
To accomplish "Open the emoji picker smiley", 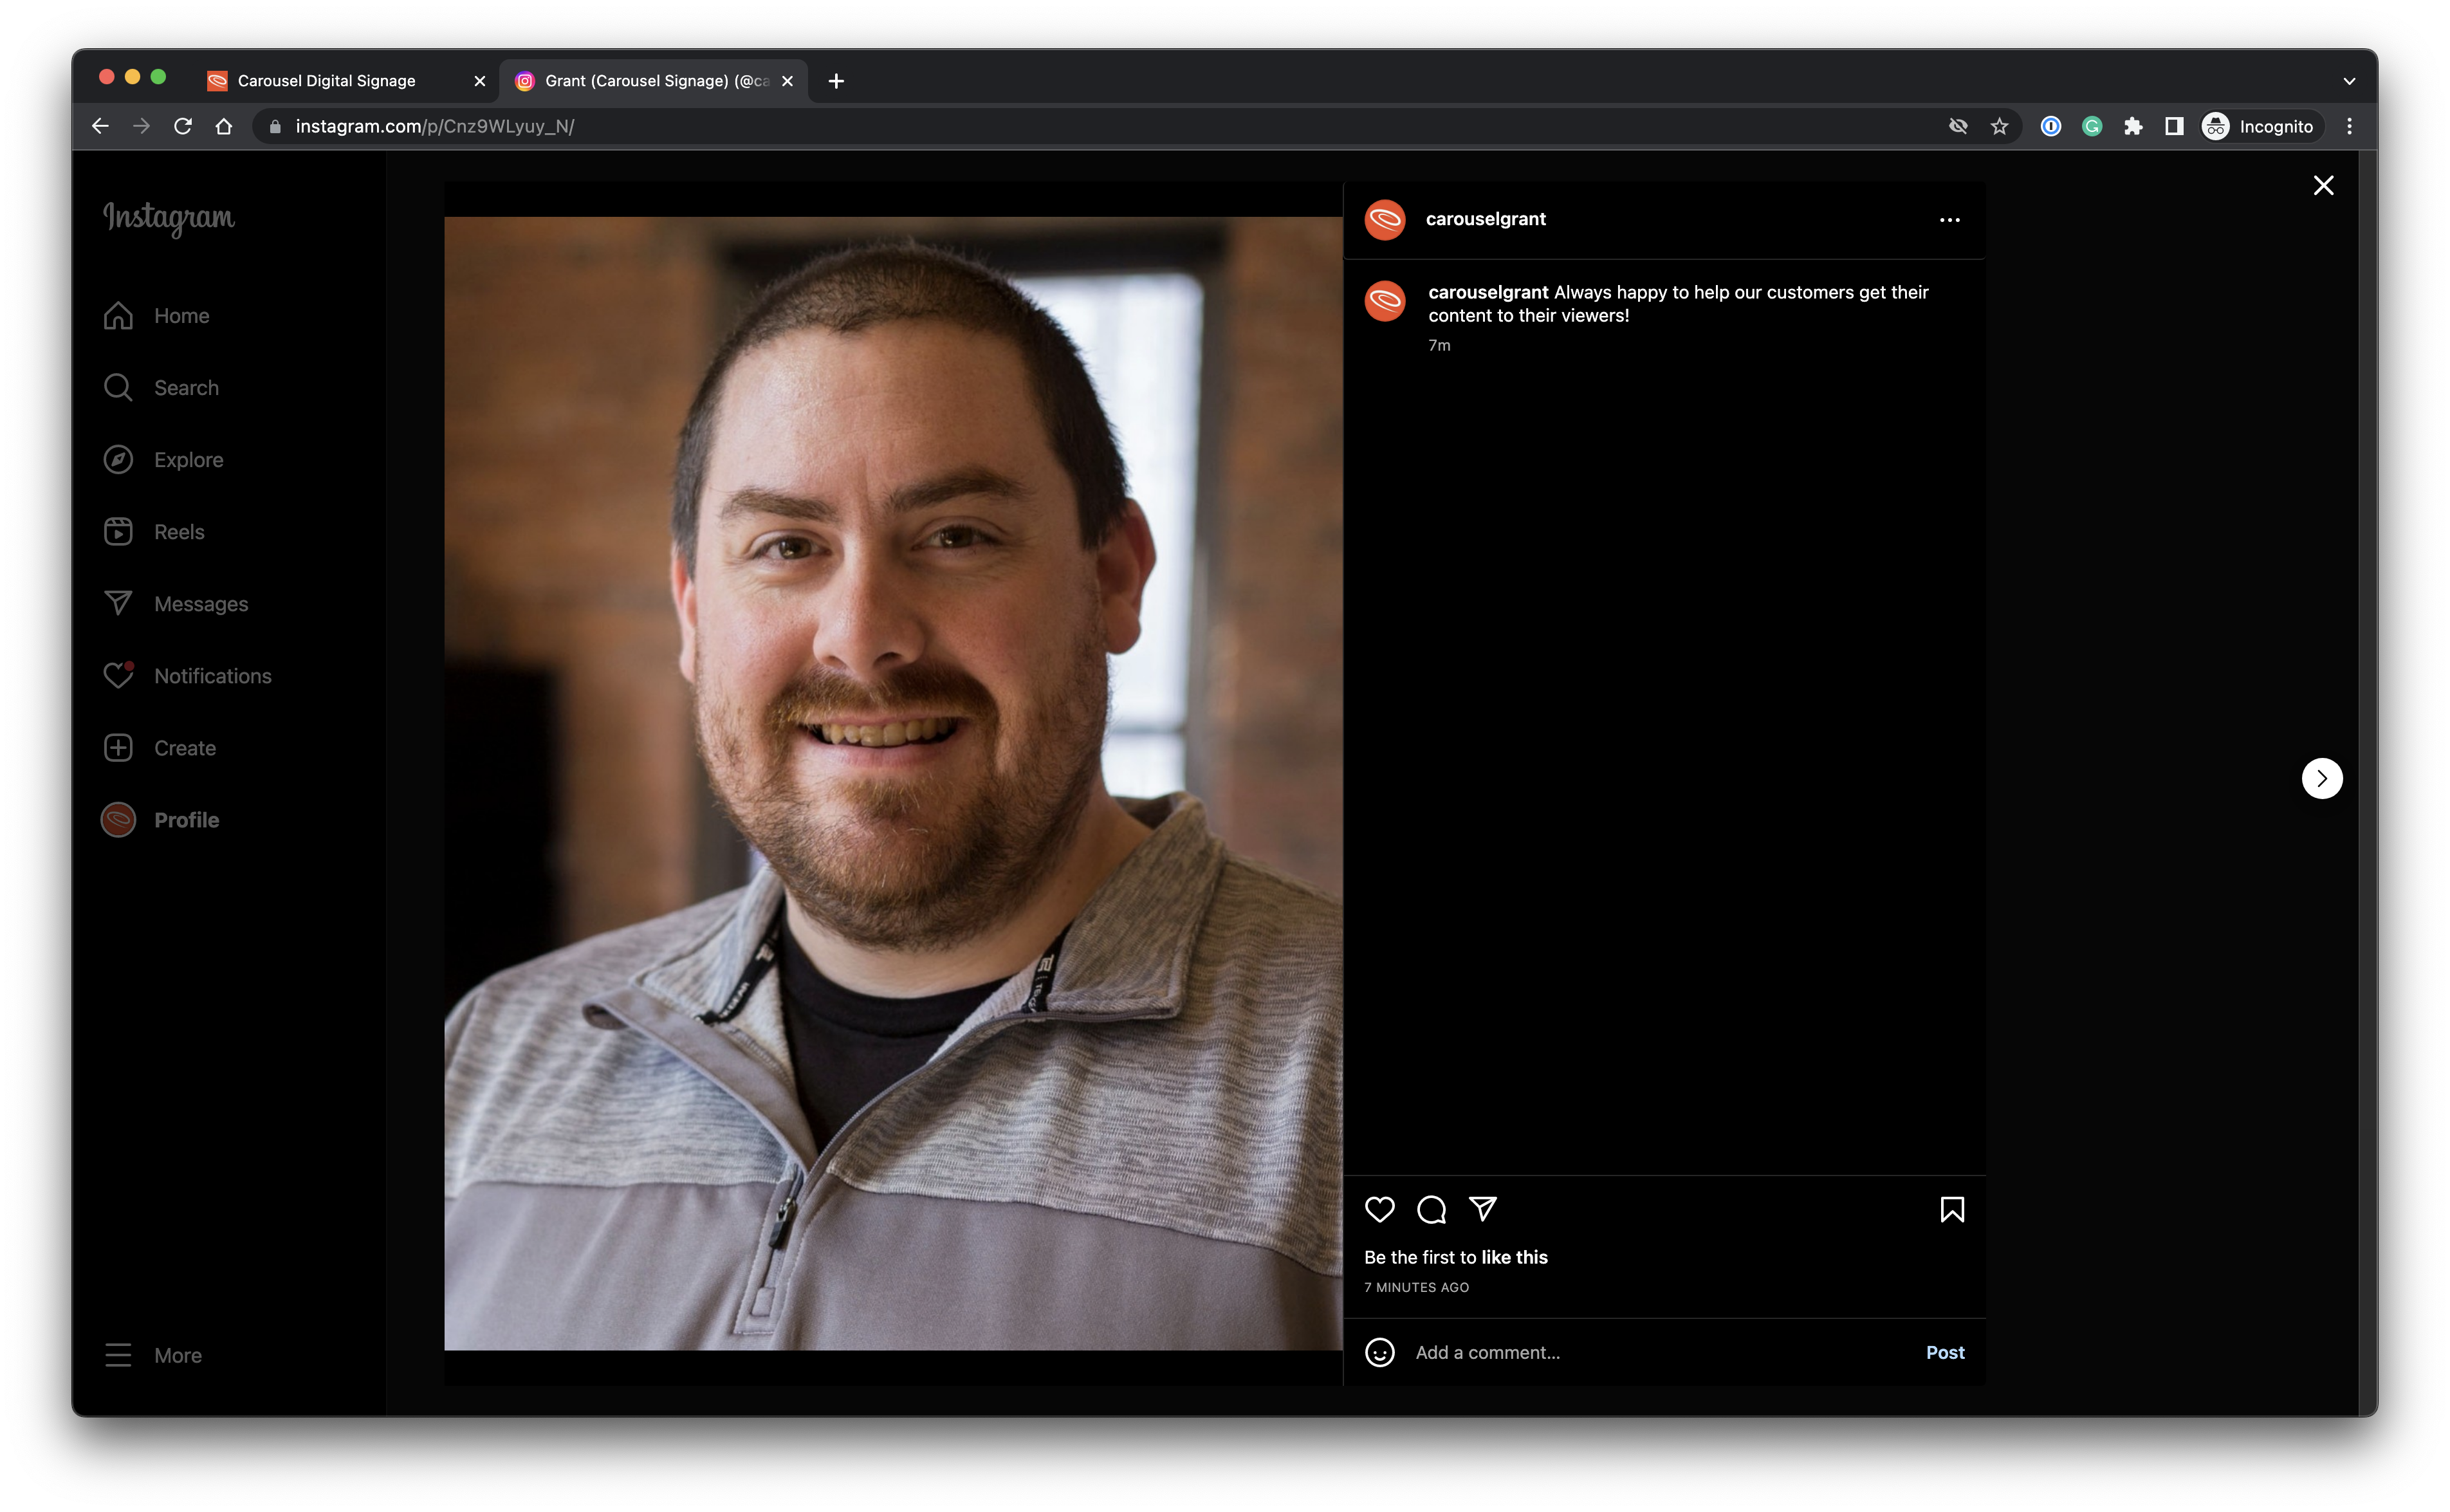I will [x=1379, y=1352].
